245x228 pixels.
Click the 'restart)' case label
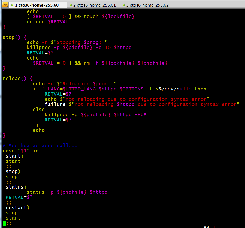tap(17, 208)
